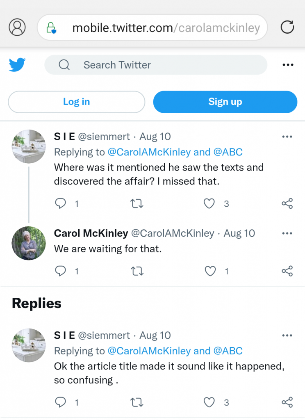Like the first SIE tweet about texts
The image size is (305, 420).
click(x=209, y=203)
